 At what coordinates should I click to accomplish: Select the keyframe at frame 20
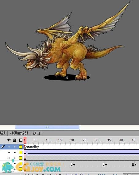74,165
